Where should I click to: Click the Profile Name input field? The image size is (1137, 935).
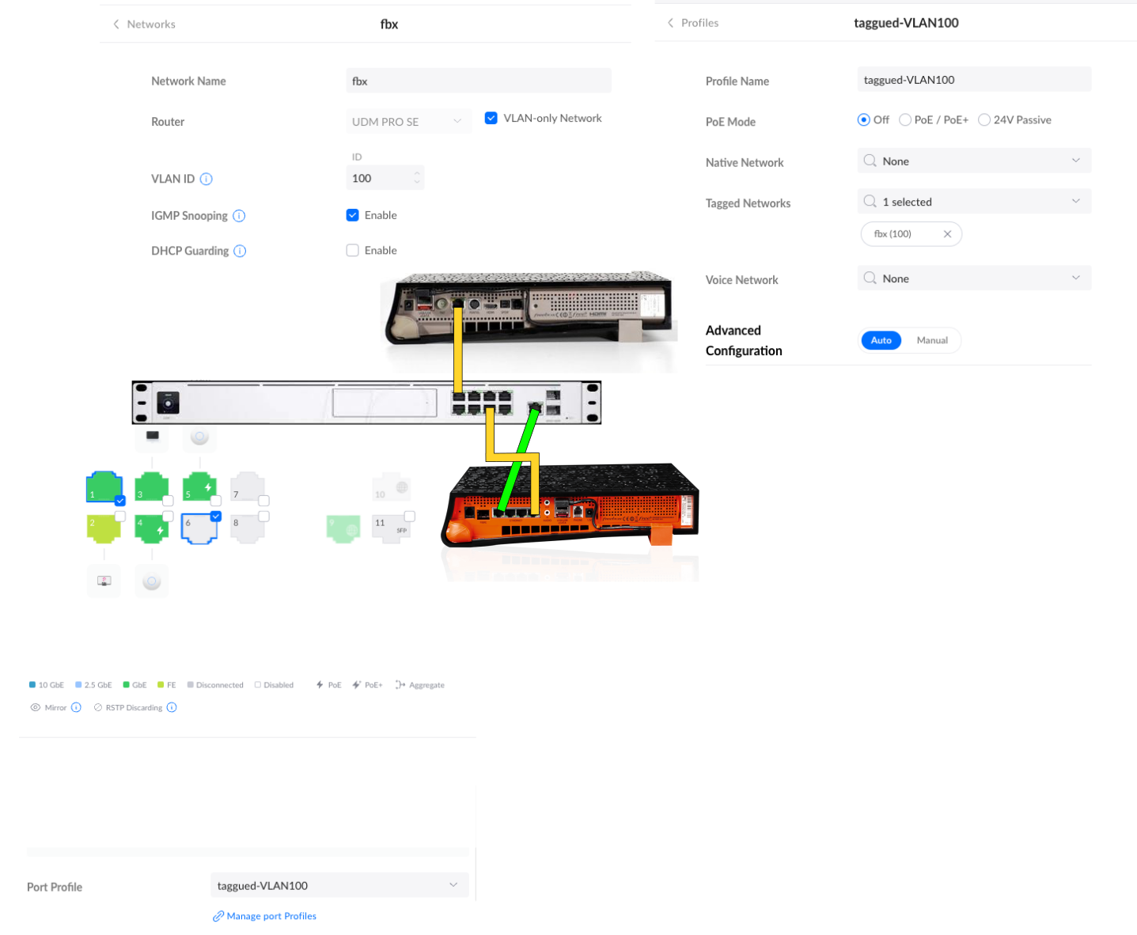click(x=973, y=80)
